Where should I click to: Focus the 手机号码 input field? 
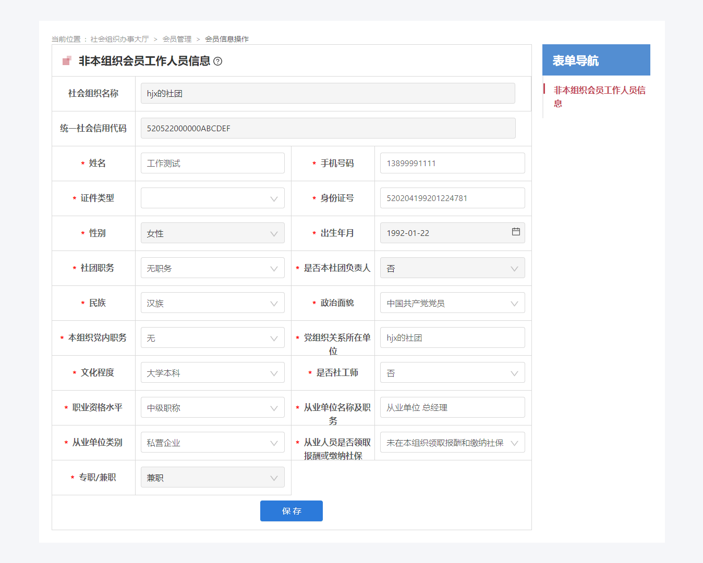coord(452,164)
